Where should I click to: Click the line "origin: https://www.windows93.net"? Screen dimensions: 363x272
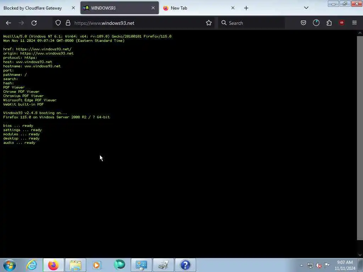[38, 53]
